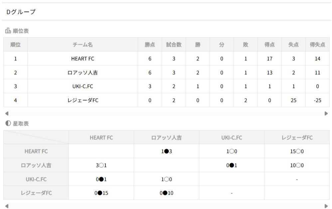Click the bar chart icon beside 順位表

(x=8, y=31)
